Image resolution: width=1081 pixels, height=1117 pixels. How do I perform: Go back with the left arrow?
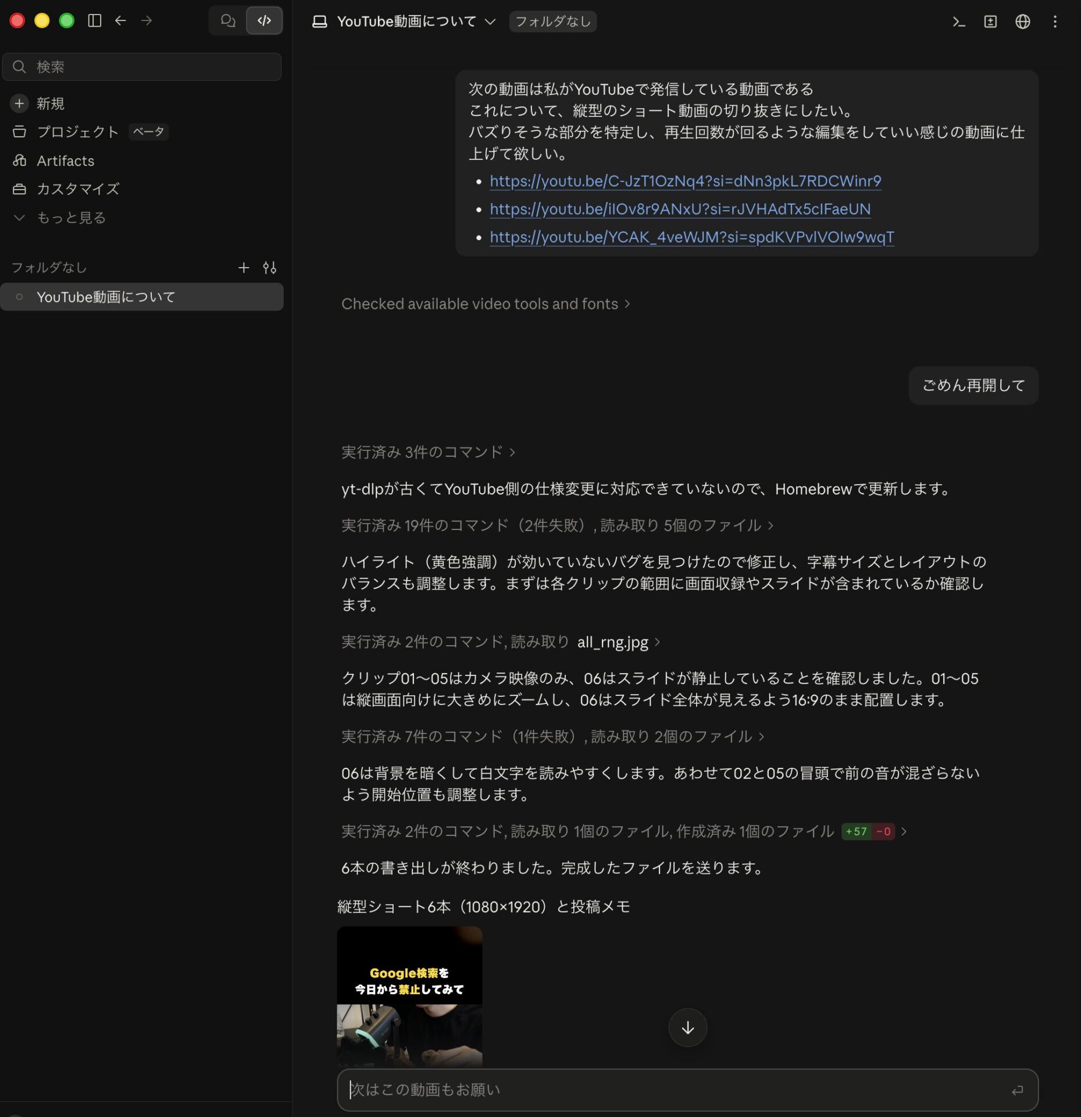pyautogui.click(x=120, y=21)
